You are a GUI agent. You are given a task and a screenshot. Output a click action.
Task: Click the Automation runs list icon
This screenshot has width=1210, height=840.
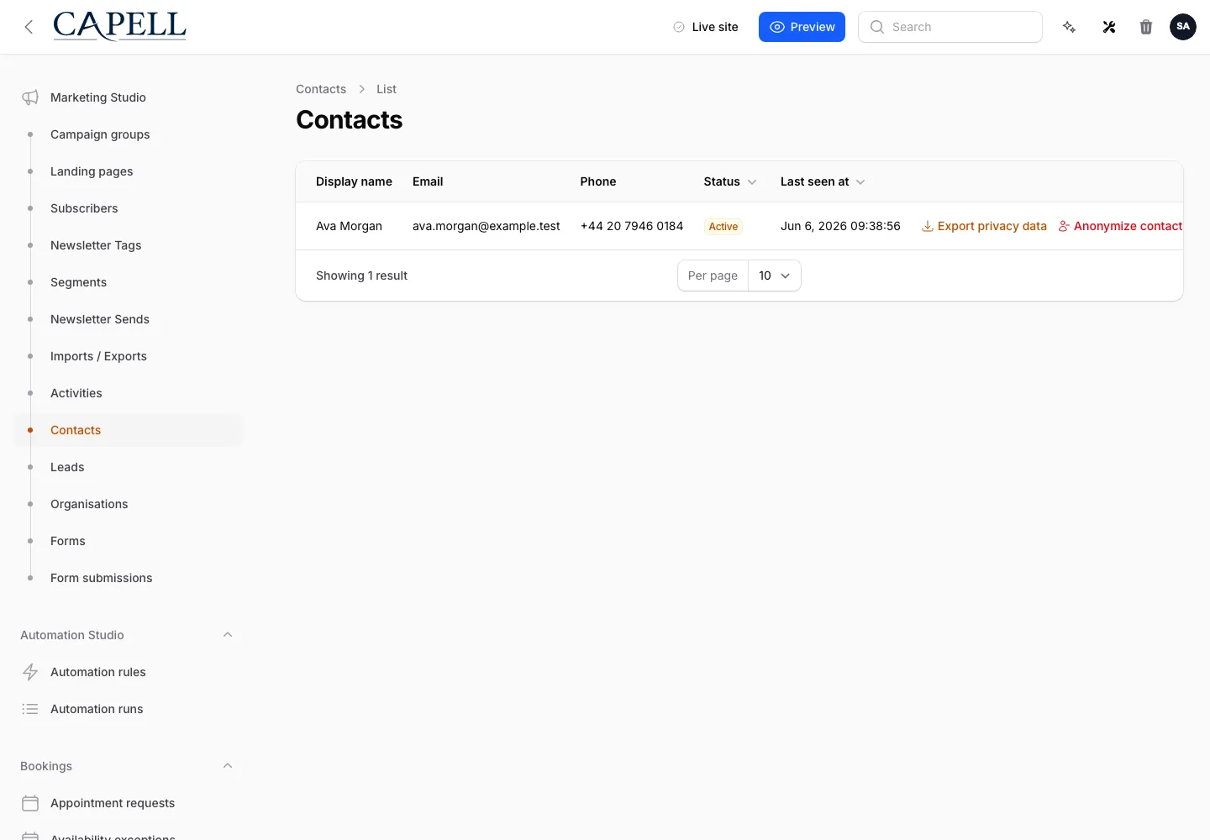click(30, 709)
